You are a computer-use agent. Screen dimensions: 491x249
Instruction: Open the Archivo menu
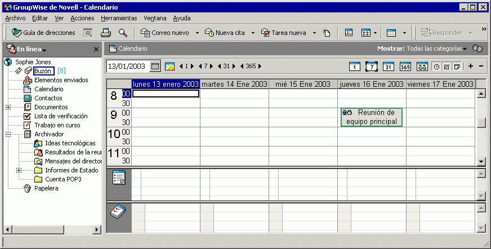[x=15, y=18]
